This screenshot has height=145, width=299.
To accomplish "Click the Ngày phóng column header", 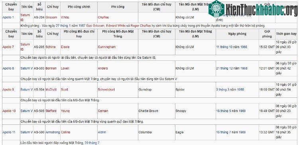I will 237,34.
